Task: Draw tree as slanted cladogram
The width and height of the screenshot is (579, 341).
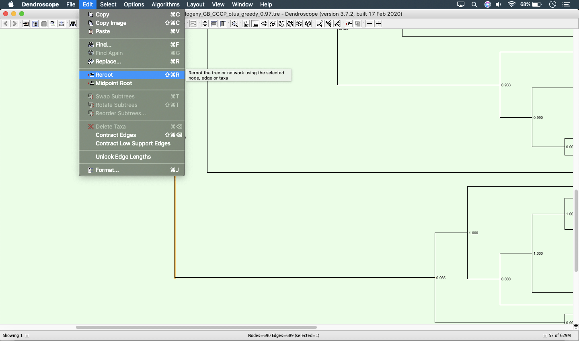Action: click(264, 24)
